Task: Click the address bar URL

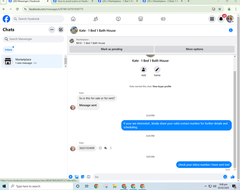Action: (56, 9)
